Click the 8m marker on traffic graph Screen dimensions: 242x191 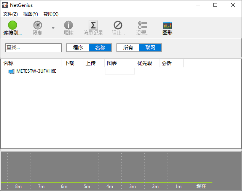[18, 186]
